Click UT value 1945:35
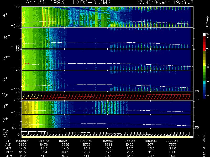 click(129, 141)
